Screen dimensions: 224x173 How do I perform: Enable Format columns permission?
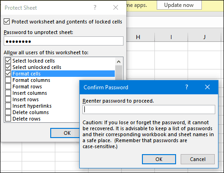(x=8, y=80)
